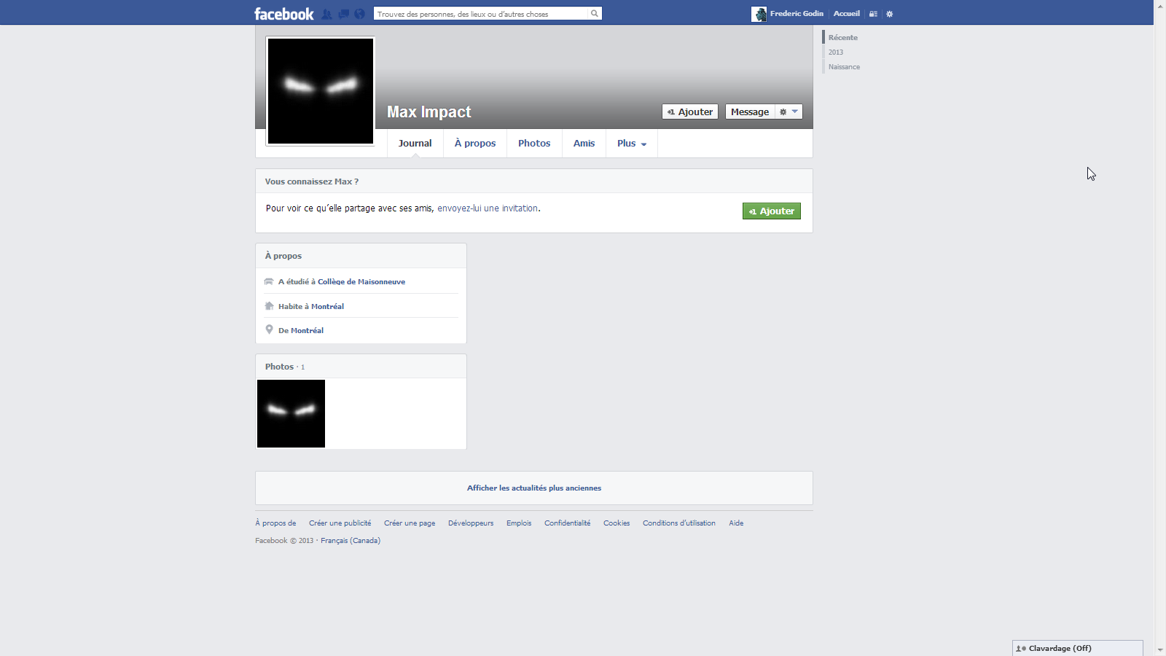The width and height of the screenshot is (1166, 656).
Task: Open Confidentialité footer link
Action: click(567, 523)
